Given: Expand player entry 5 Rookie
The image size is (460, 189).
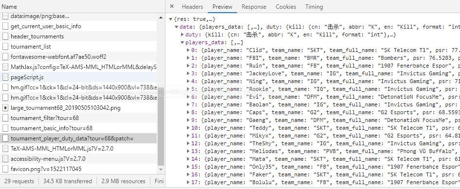Looking at the screenshot, I should [x=188, y=89].
